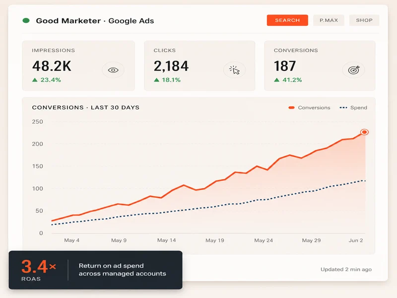Select the circled end point on the conversions line
Screen dimensions: 397x298
coord(364,132)
